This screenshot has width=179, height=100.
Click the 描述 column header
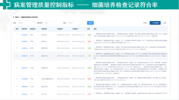95,29
